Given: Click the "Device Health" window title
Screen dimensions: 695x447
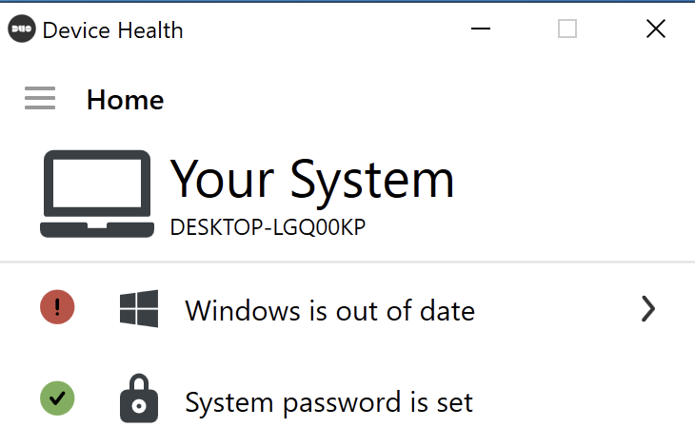Looking at the screenshot, I should click(112, 29).
